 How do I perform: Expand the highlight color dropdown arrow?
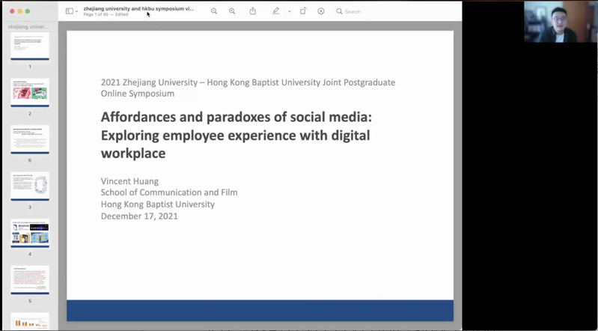pyautogui.click(x=289, y=11)
